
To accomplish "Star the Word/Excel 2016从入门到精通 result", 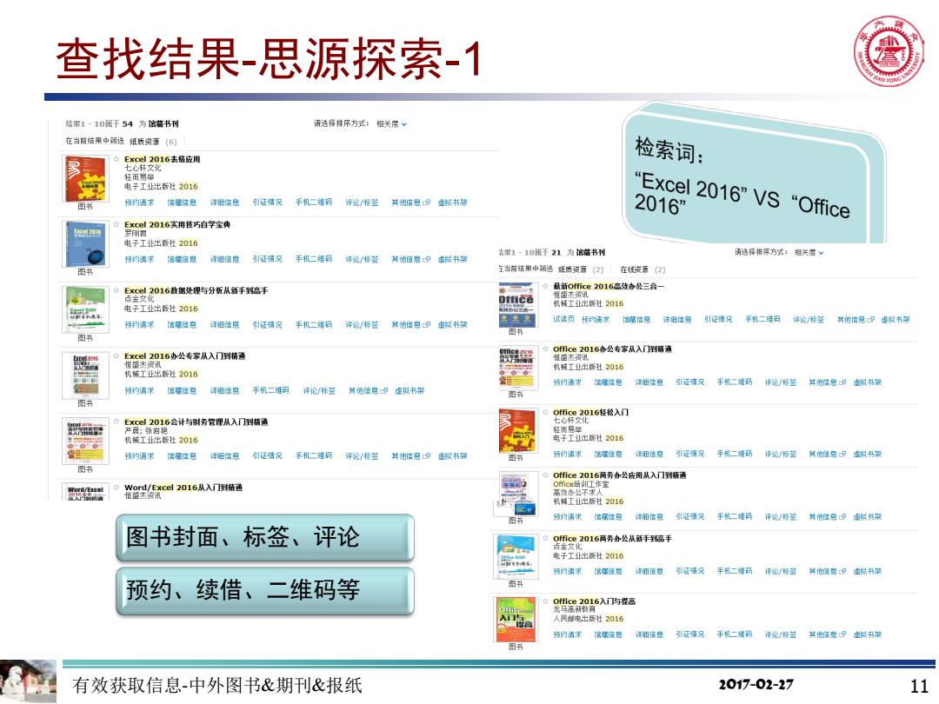I will click(117, 488).
